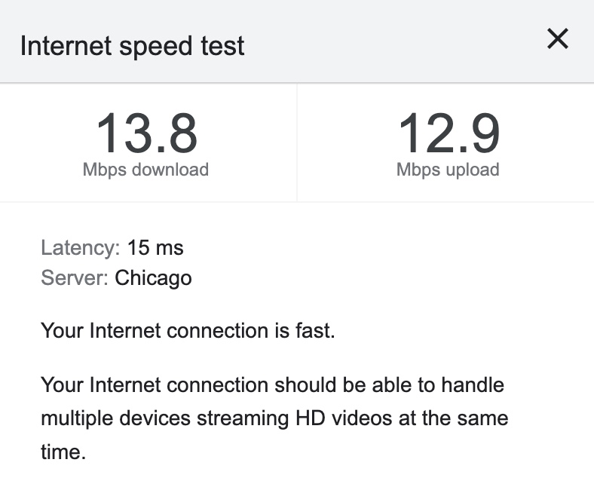The image size is (594, 487).
Task: Click the Mbps upload label
Action: coord(448,170)
